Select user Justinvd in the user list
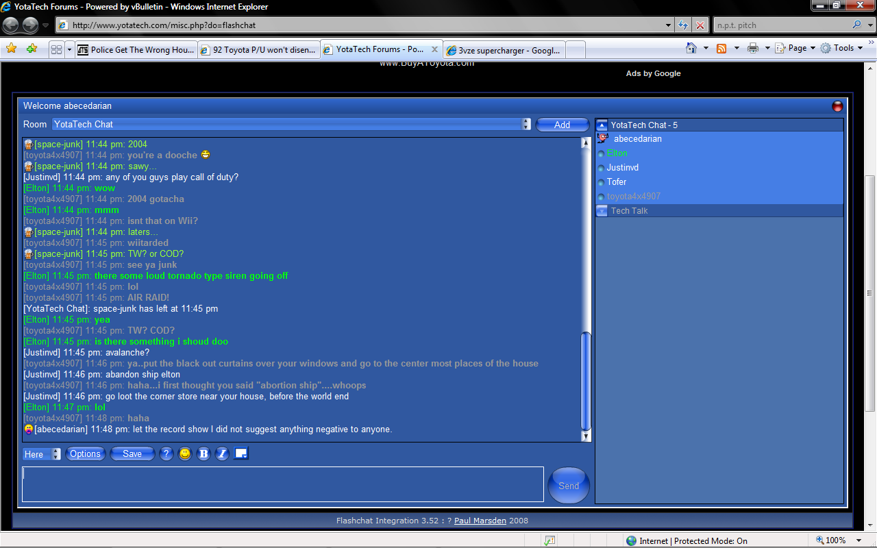Viewport: 877px width, 548px height. (x=622, y=167)
